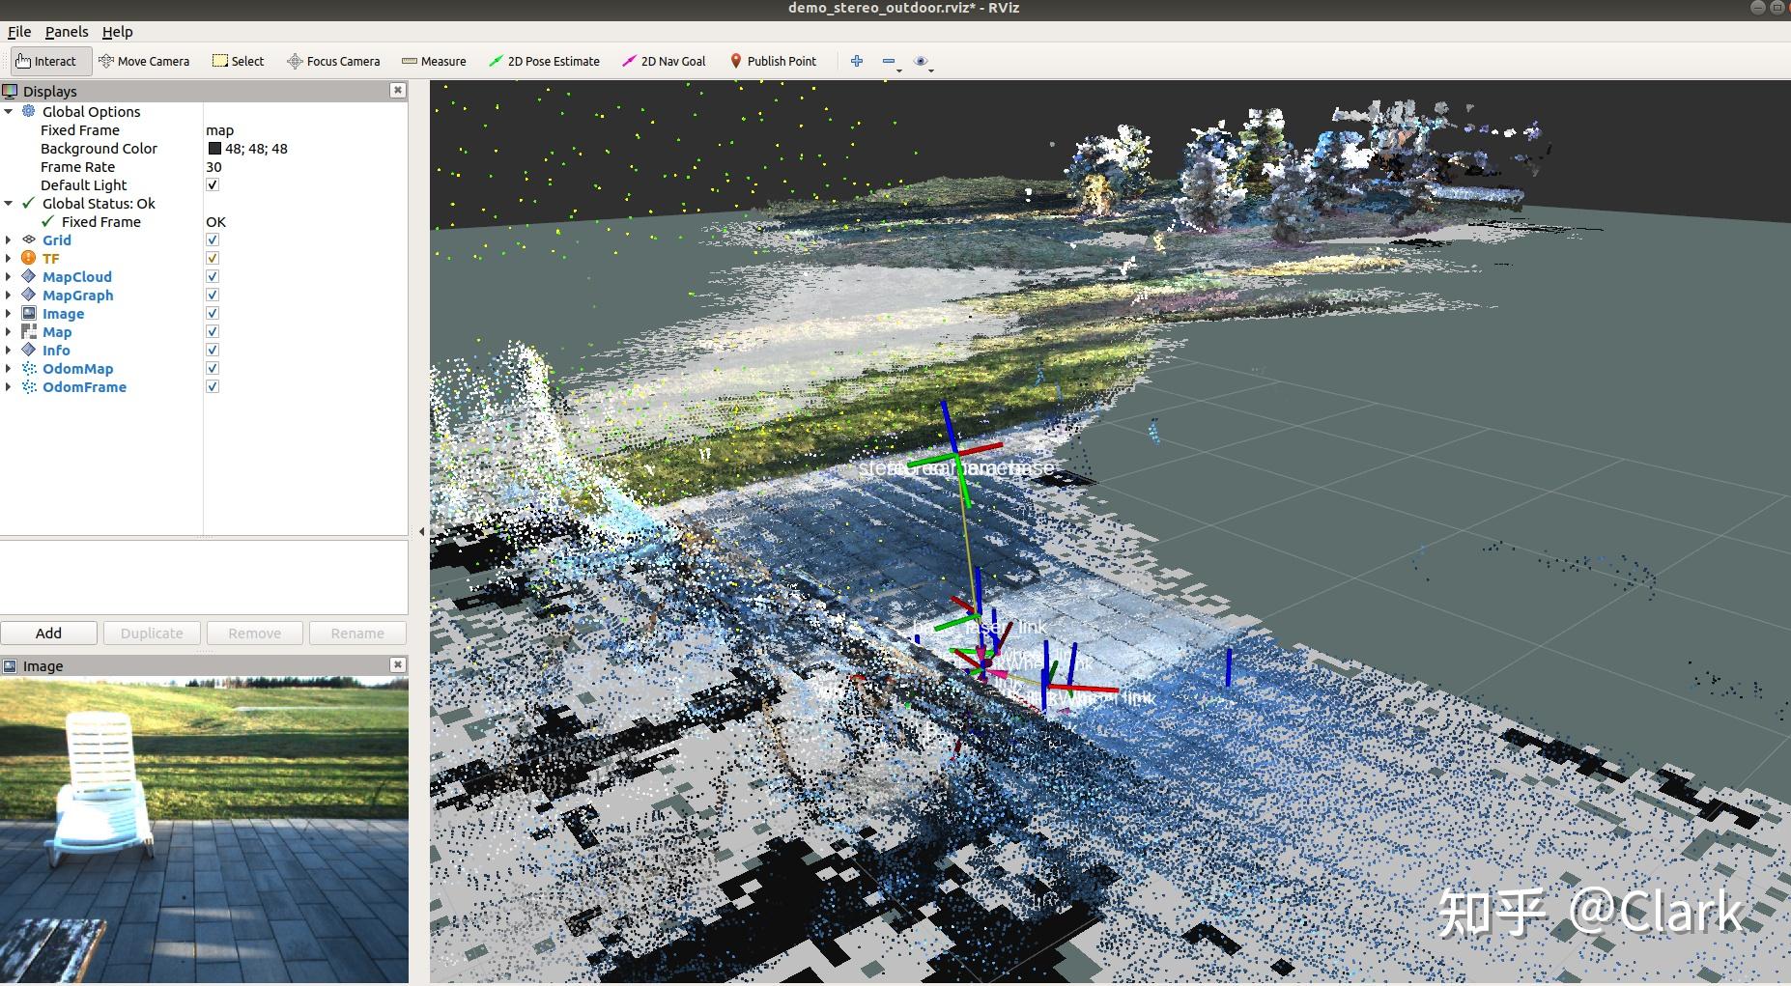Screen dimensions: 1791x986
Task: Collapse the Global Options section
Action: pos(8,111)
